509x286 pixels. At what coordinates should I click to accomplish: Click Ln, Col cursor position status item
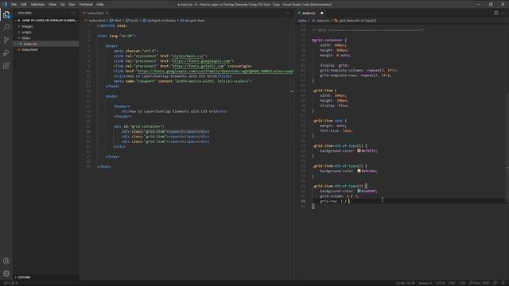pos(405,283)
